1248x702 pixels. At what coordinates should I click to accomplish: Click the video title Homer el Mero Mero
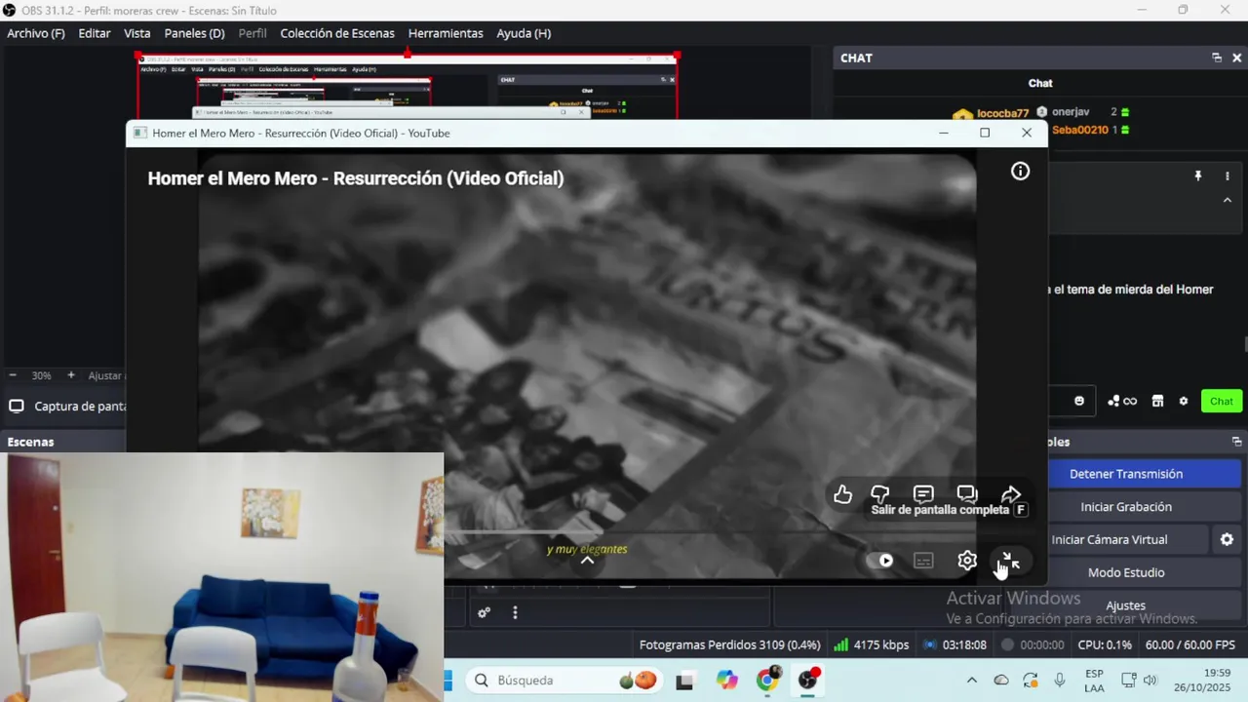pos(355,178)
